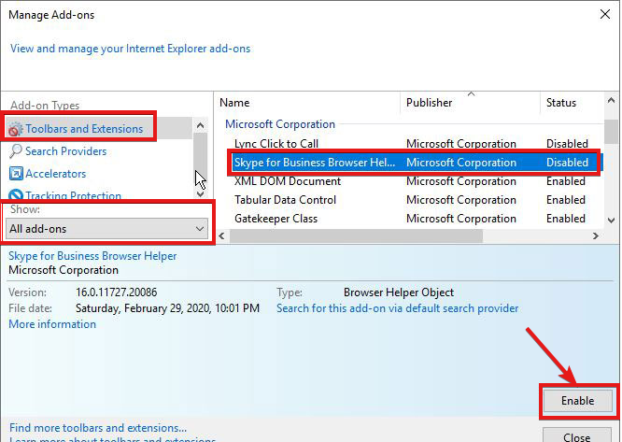
Task: Click horizontal scrollbar right arrow
Action: [x=596, y=236]
